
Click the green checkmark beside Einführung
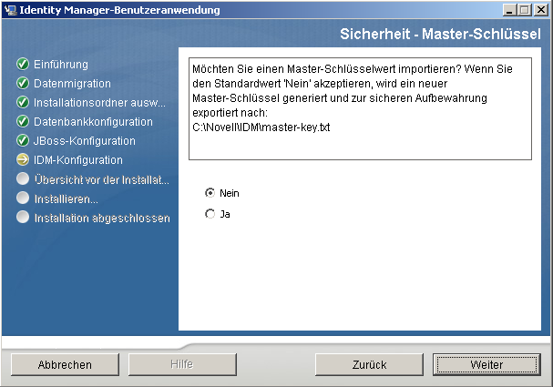coord(23,64)
